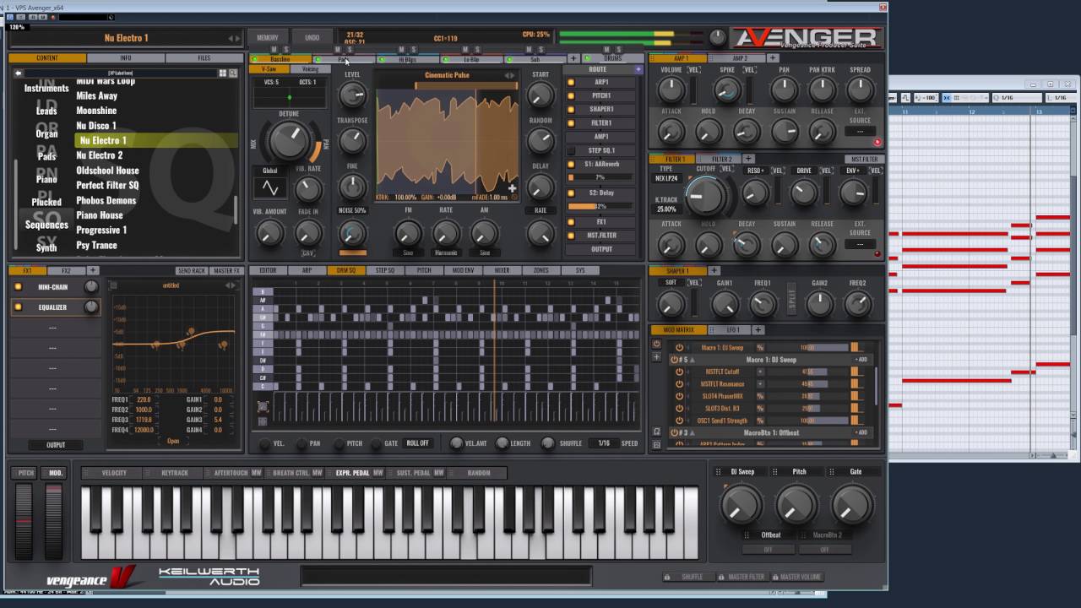Click the red record dot in the AMP envelope
Screen dimensions: 1081x608
(x=877, y=143)
